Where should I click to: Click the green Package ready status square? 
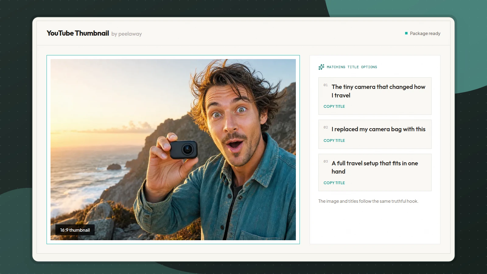[x=406, y=33]
